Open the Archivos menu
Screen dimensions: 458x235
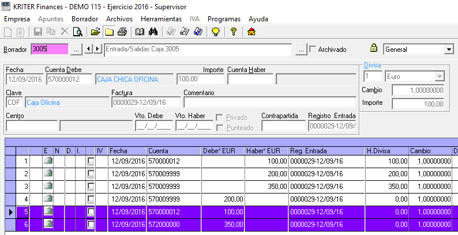click(x=119, y=19)
